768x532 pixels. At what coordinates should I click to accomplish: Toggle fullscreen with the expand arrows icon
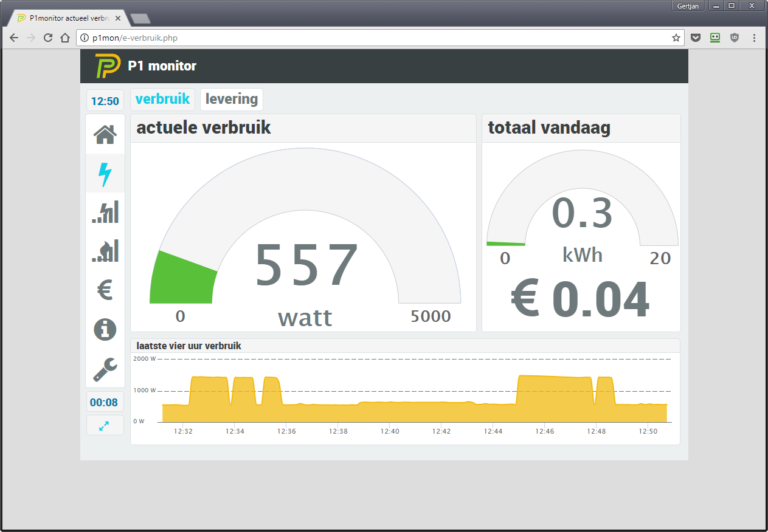pyautogui.click(x=105, y=425)
